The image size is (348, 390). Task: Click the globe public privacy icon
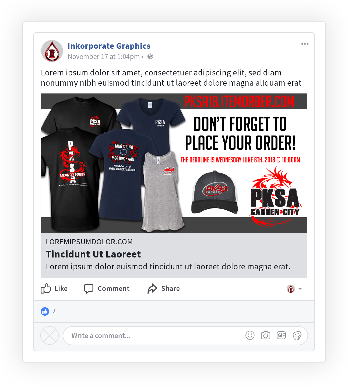[150, 56]
